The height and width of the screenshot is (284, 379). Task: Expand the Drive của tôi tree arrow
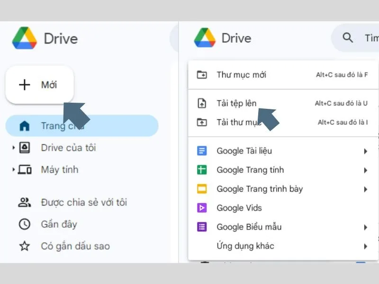pyautogui.click(x=14, y=148)
